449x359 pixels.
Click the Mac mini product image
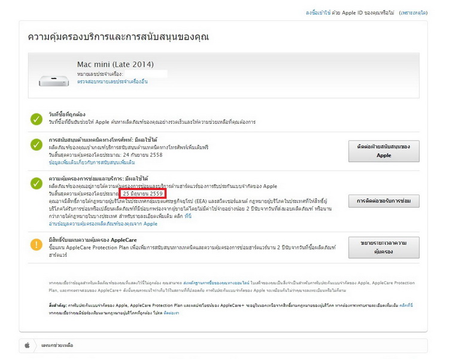54,81
